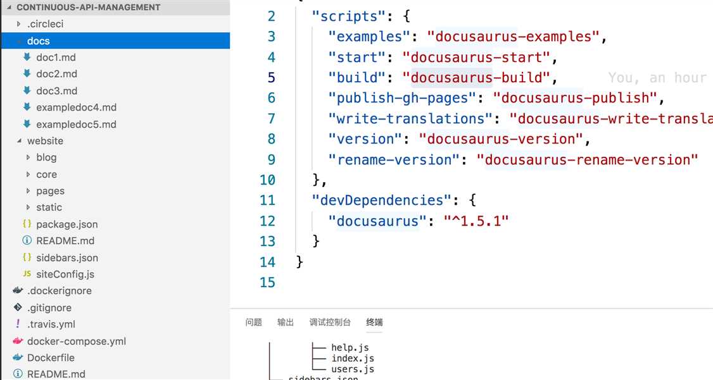
Task: Click the markdown icon beside doc2.md
Action: (27, 73)
